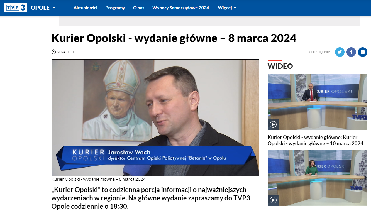The width and height of the screenshot is (371, 211).
Task: Click the TVP3 logo
Action: coord(15,8)
